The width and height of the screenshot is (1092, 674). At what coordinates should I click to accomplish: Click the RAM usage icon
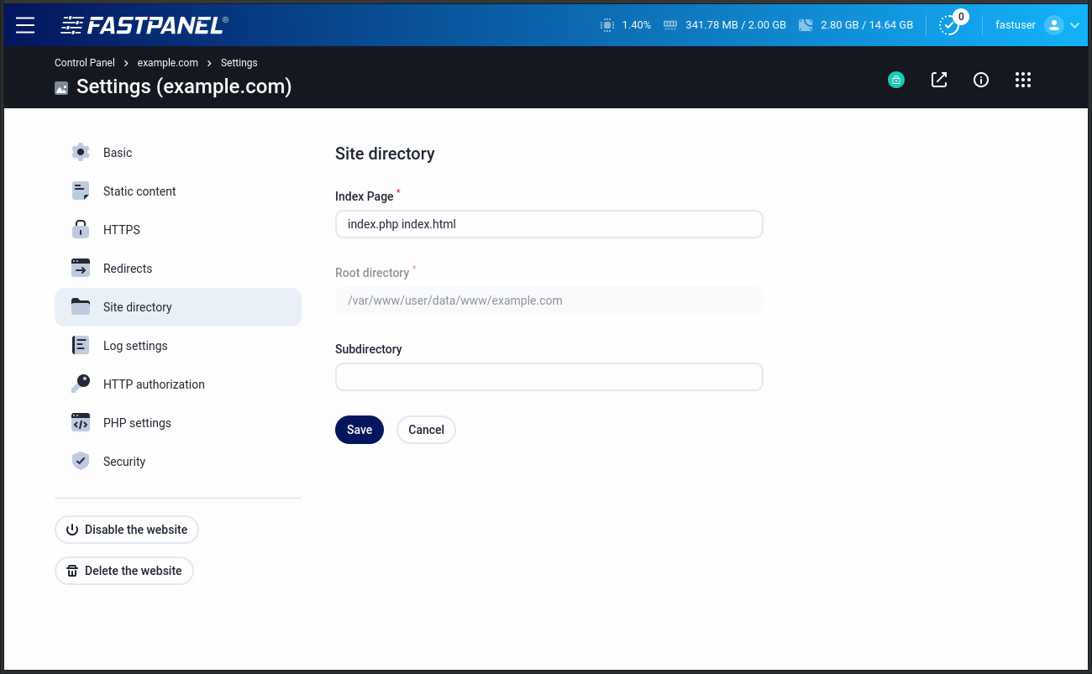[670, 25]
